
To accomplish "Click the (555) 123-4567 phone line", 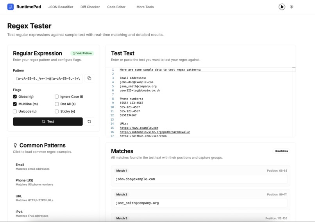I will 131,103.
